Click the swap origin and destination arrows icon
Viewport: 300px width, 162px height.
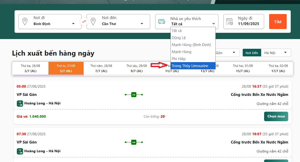pyautogui.click(x=84, y=22)
